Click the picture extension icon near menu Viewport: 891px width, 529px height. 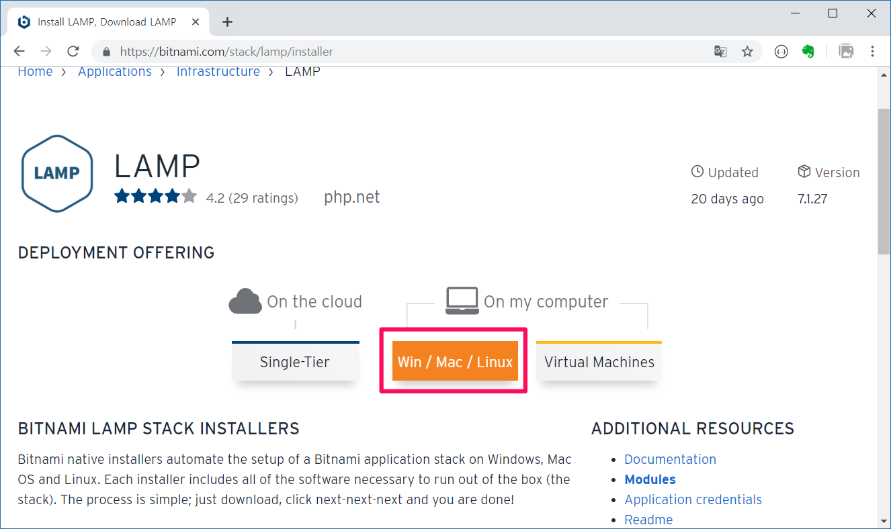[x=846, y=52]
